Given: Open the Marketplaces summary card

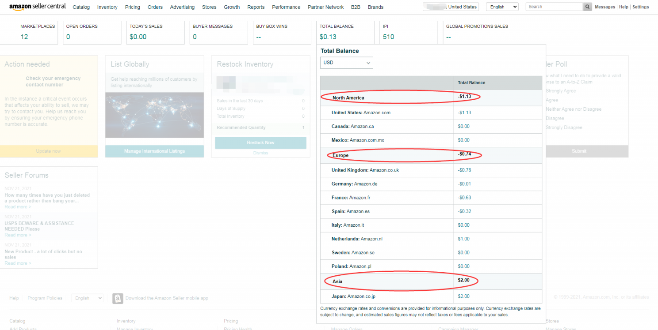Looking at the screenshot, I should pos(29,33).
